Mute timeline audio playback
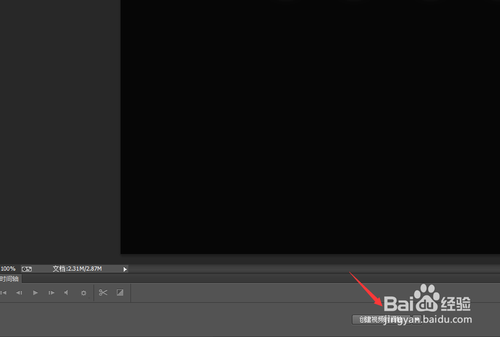The width and height of the screenshot is (500, 337). click(x=67, y=292)
